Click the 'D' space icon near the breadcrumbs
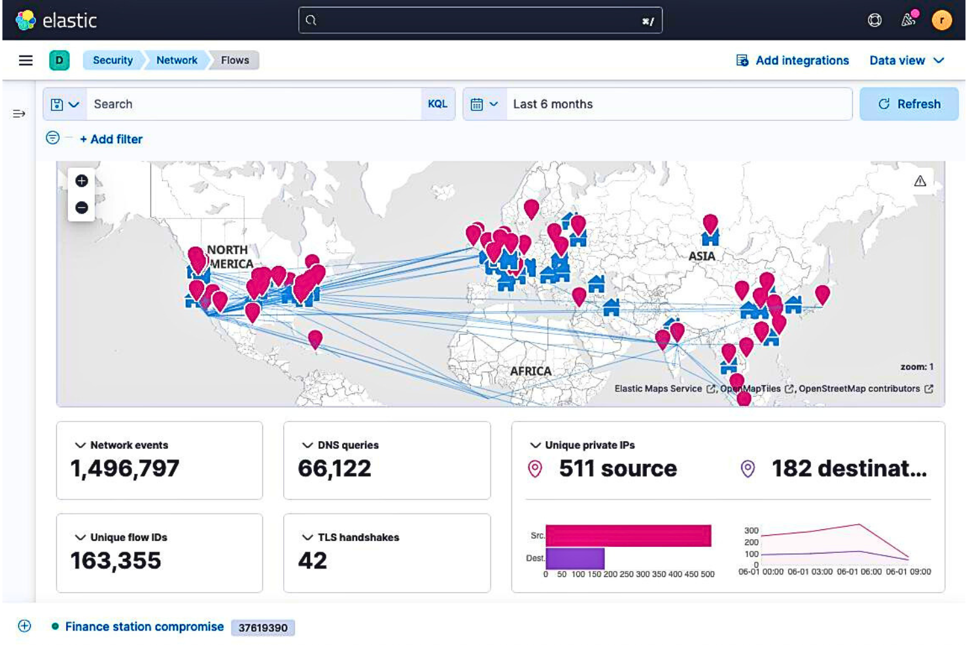The width and height of the screenshot is (968, 645). click(x=60, y=59)
